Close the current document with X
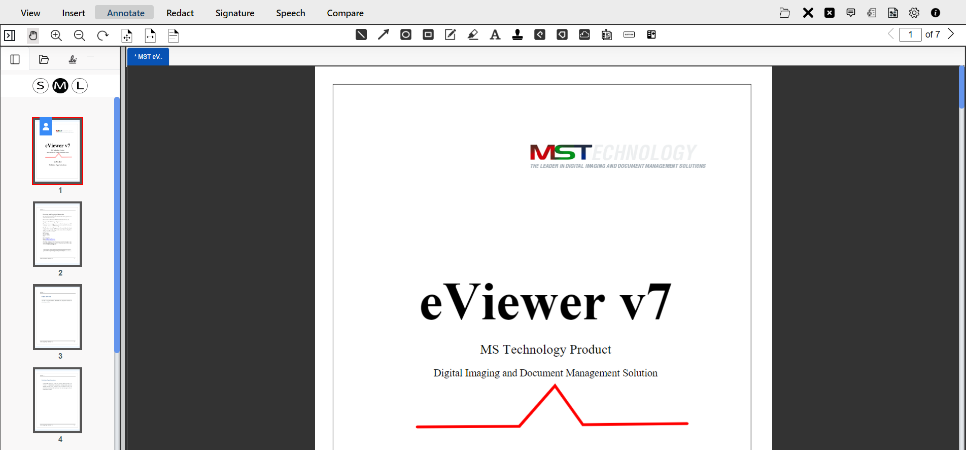This screenshot has width=966, height=450. [808, 13]
